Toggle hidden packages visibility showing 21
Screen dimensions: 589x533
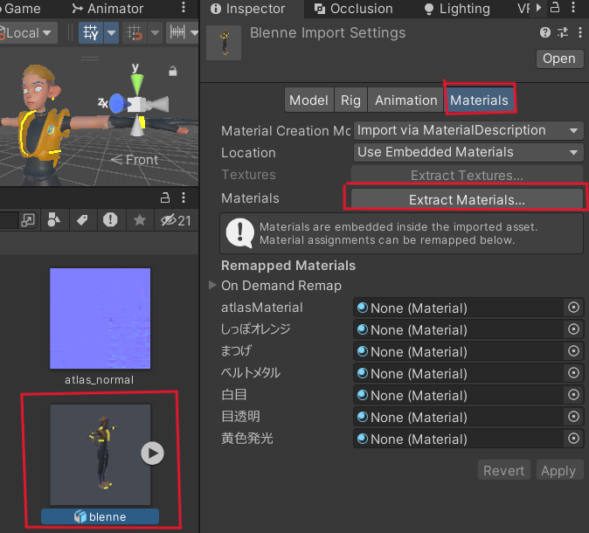coord(176,220)
